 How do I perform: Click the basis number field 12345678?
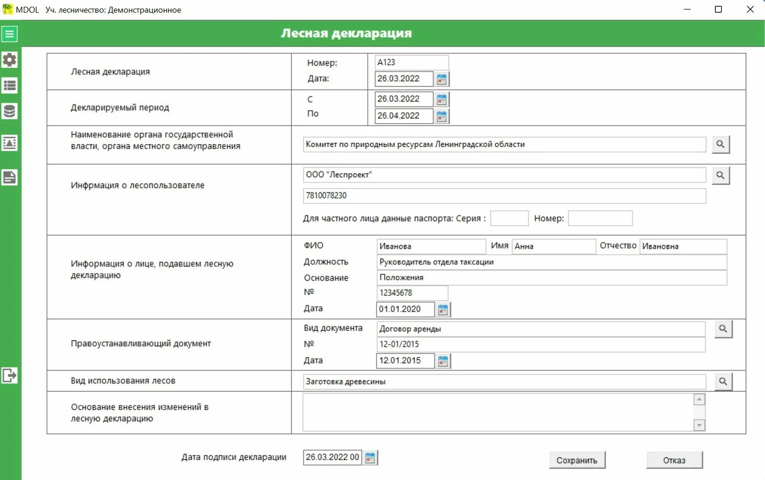[413, 293]
